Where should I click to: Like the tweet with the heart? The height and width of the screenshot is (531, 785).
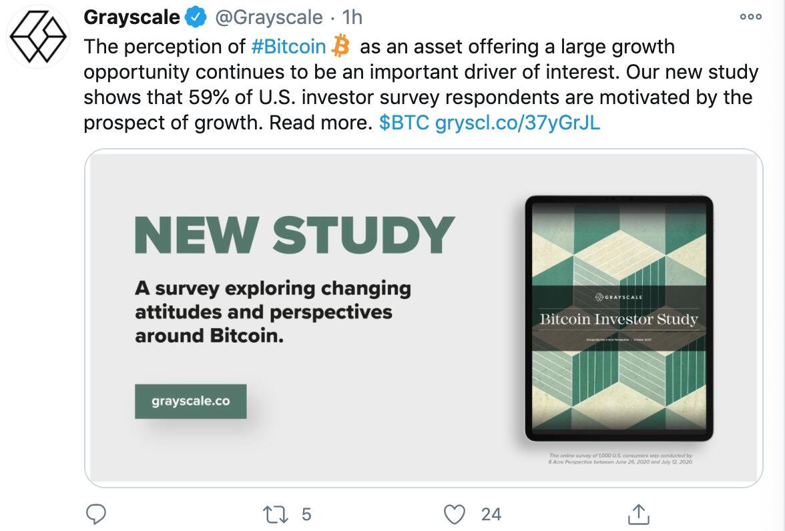pyautogui.click(x=455, y=514)
